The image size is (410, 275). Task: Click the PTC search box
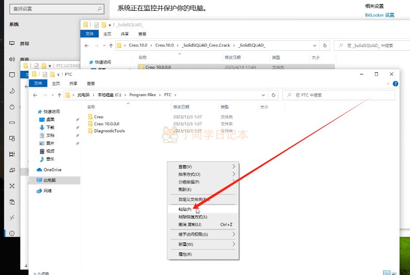coord(341,95)
